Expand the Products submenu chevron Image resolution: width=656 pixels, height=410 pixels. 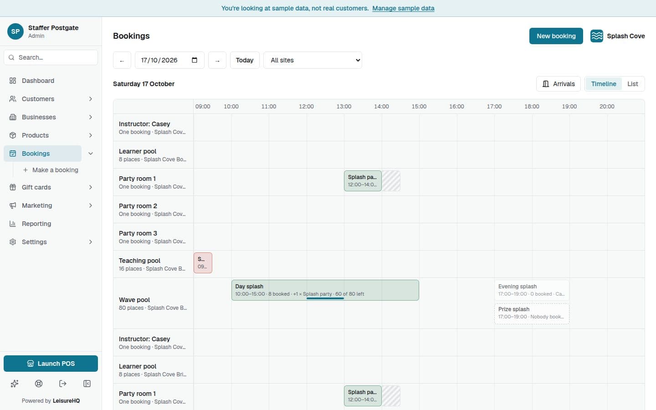91,135
